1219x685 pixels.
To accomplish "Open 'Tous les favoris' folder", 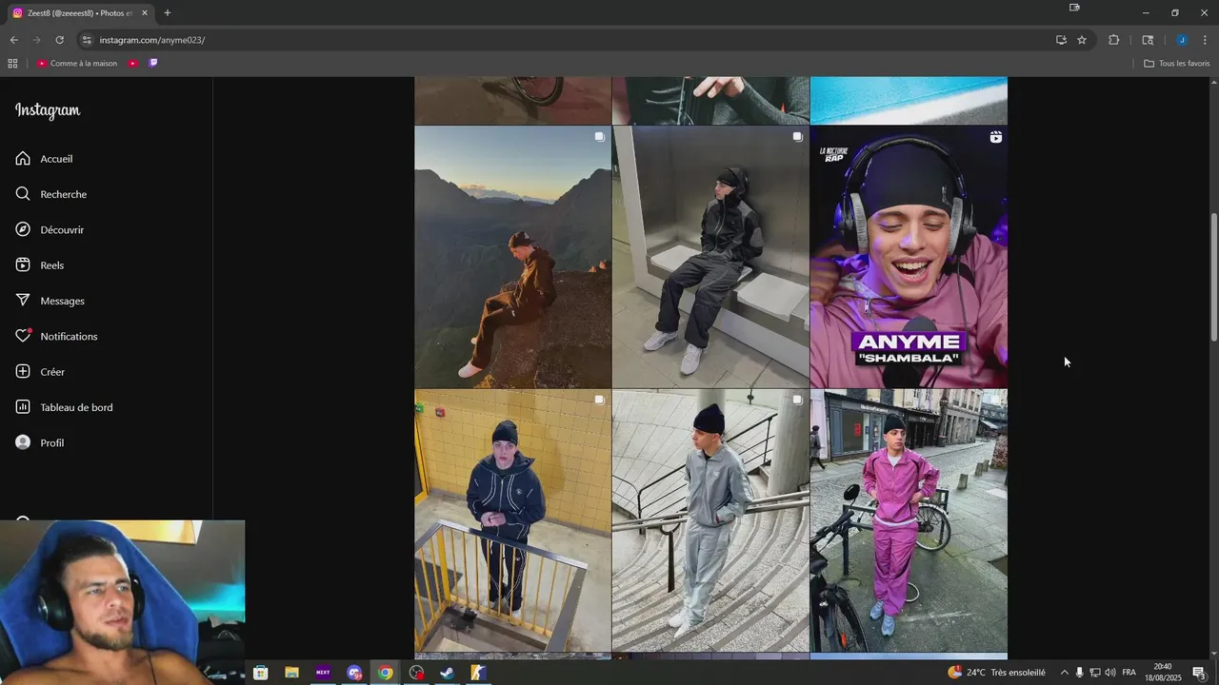I will (x=1176, y=64).
